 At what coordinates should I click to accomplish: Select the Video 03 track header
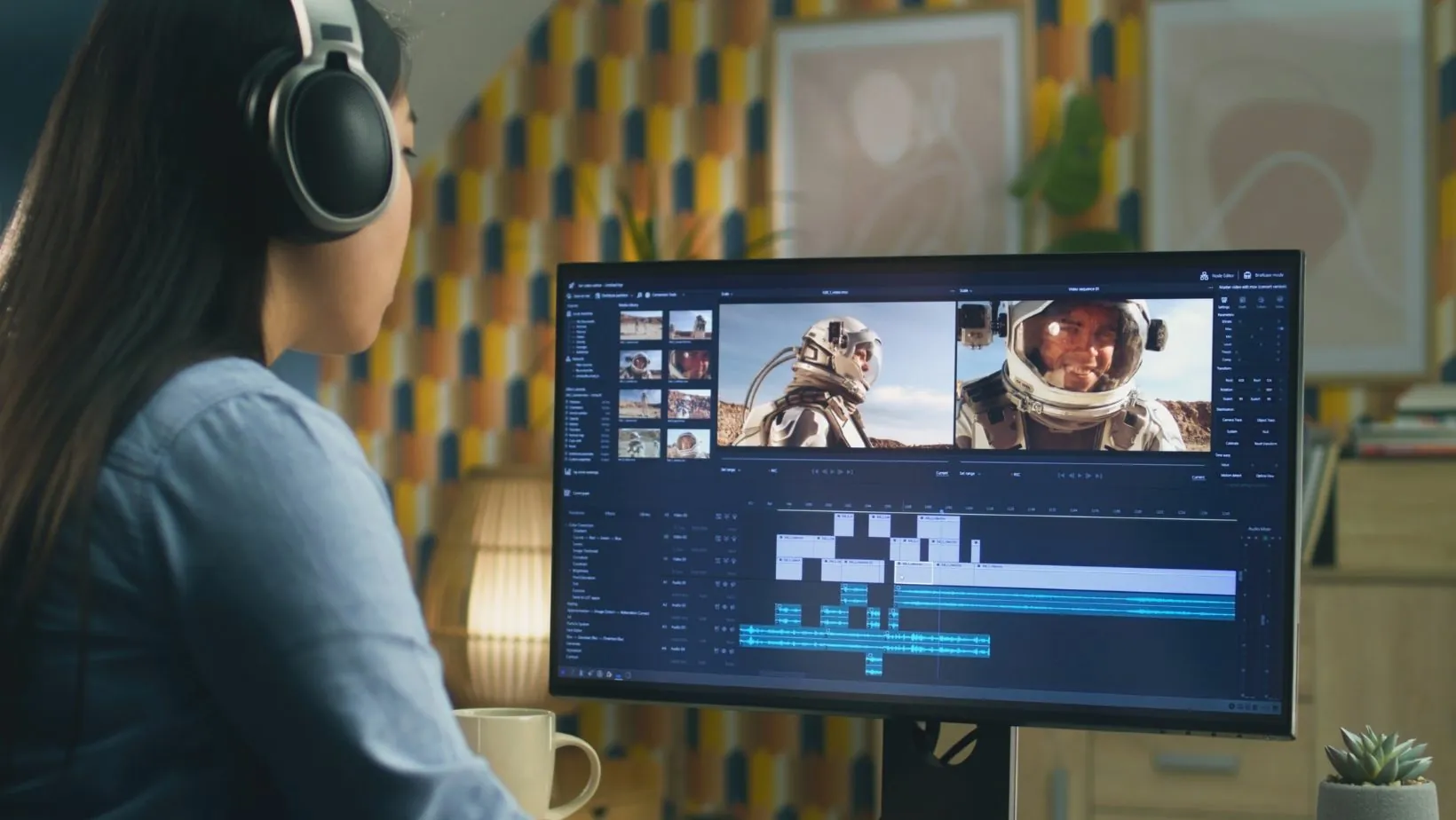pyautogui.click(x=680, y=515)
